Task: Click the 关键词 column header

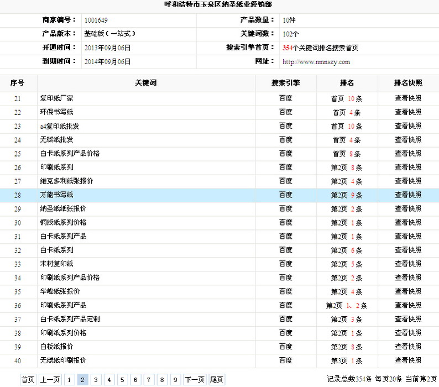Action: point(146,83)
